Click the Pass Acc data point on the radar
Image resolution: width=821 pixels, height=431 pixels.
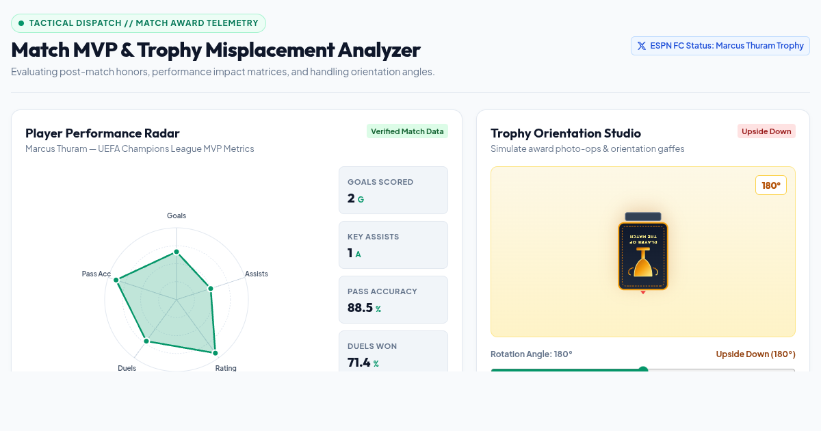pos(116,280)
